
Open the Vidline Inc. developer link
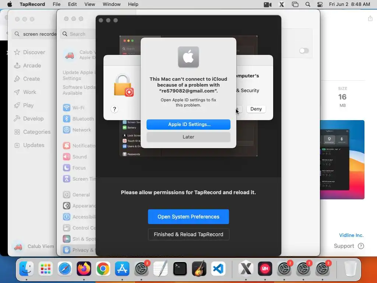[x=351, y=235]
